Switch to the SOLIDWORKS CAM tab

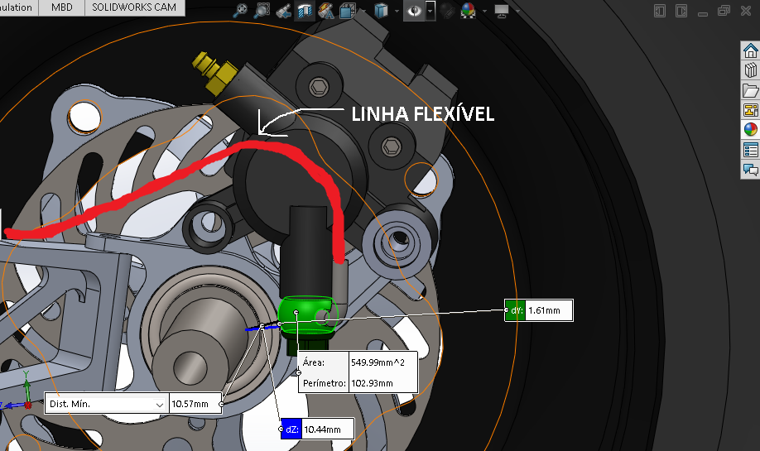pos(134,7)
